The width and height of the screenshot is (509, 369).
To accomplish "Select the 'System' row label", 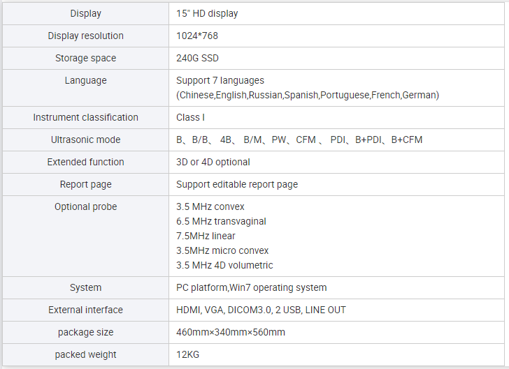I will (86, 287).
